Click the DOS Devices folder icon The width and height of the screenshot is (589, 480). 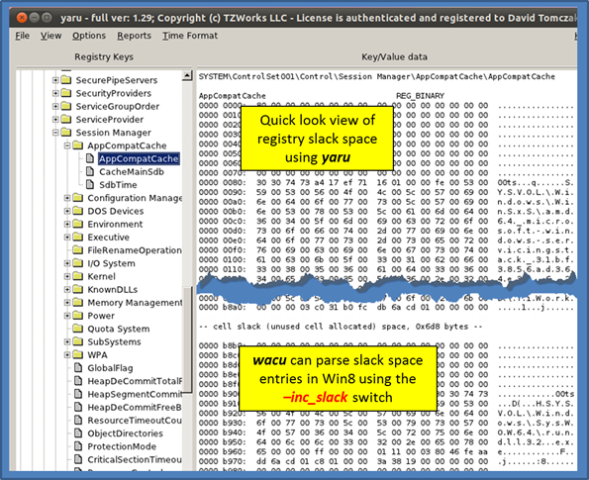pyautogui.click(x=78, y=211)
